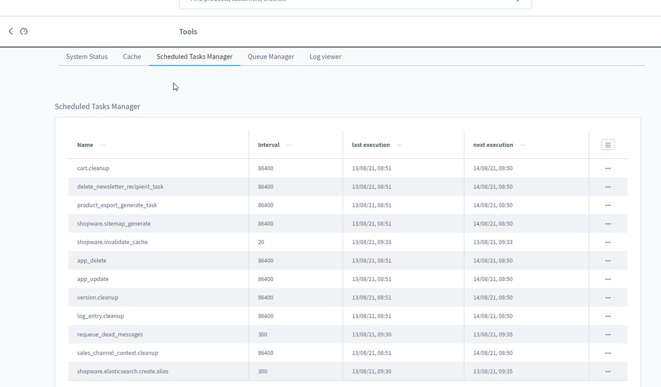This screenshot has height=387, width=661.
Task: Open the Cache tab
Action: (x=132, y=56)
